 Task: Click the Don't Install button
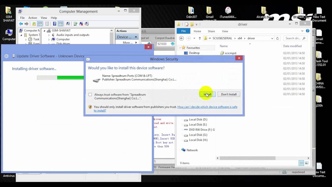(x=229, y=94)
